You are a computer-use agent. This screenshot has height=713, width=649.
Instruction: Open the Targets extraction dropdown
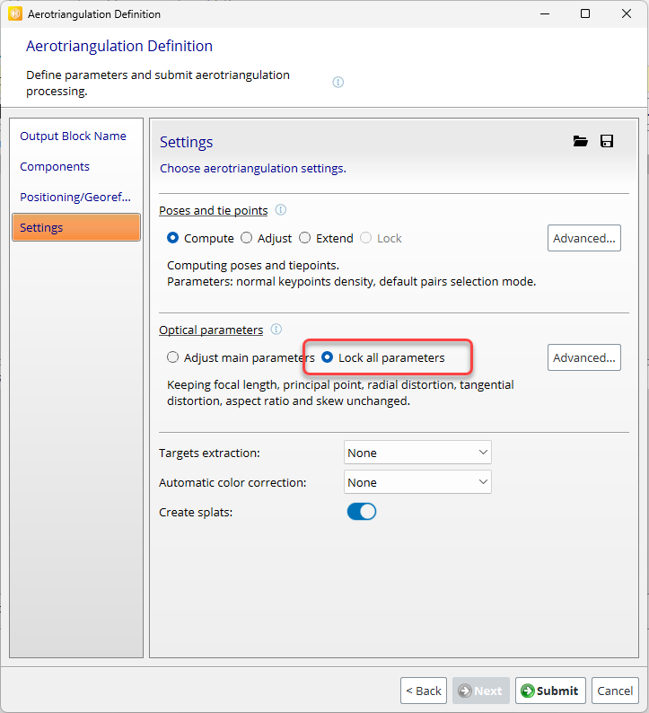[x=417, y=453]
